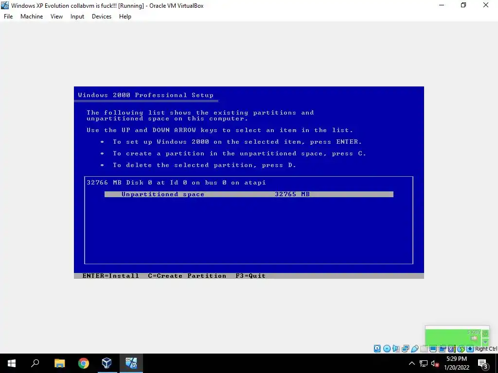Open VirtualBox Manager from the taskbar

(x=107, y=363)
